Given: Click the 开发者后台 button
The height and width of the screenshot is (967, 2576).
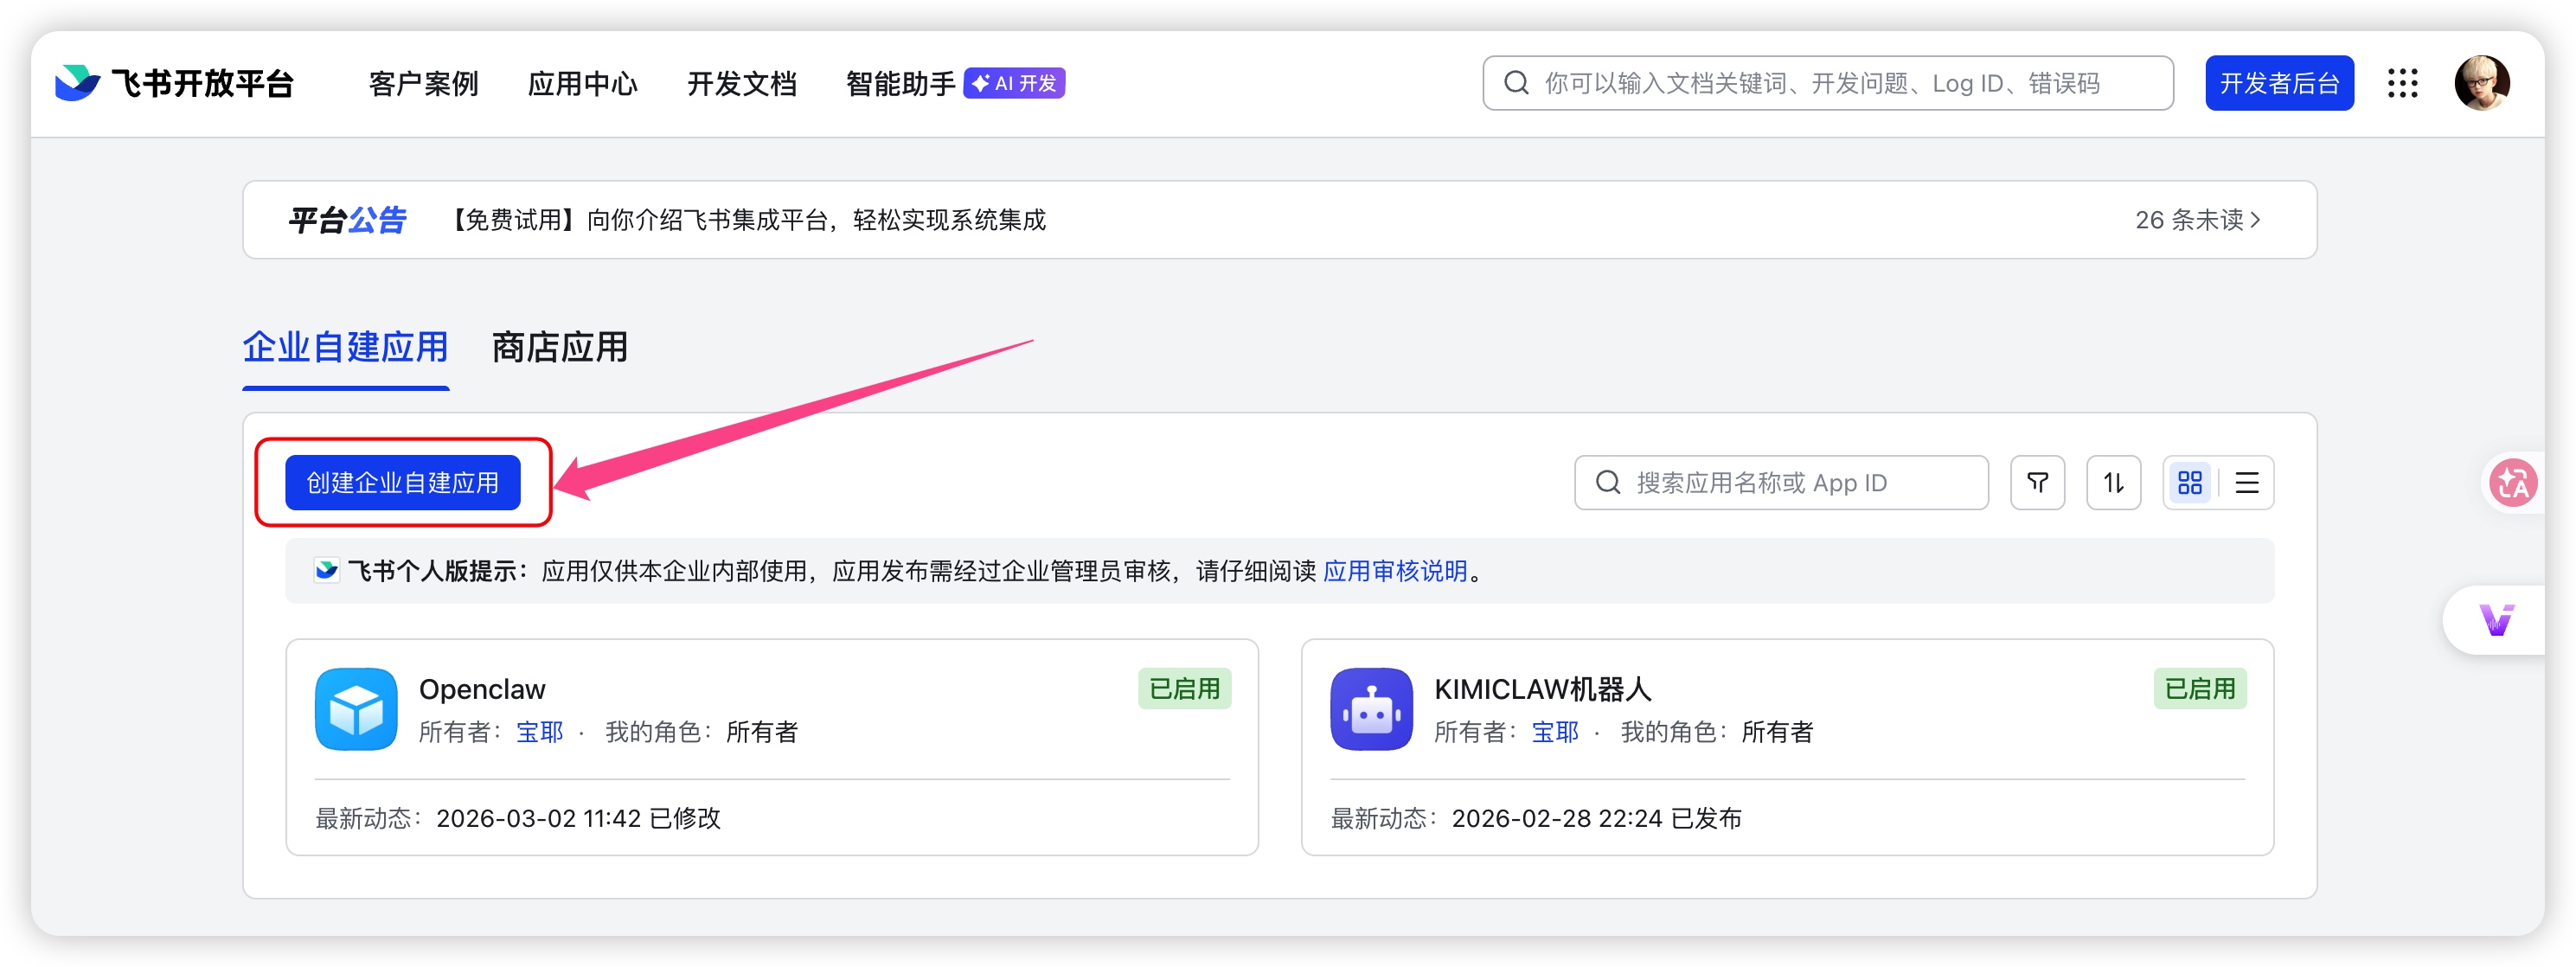Looking at the screenshot, I should tap(2279, 83).
